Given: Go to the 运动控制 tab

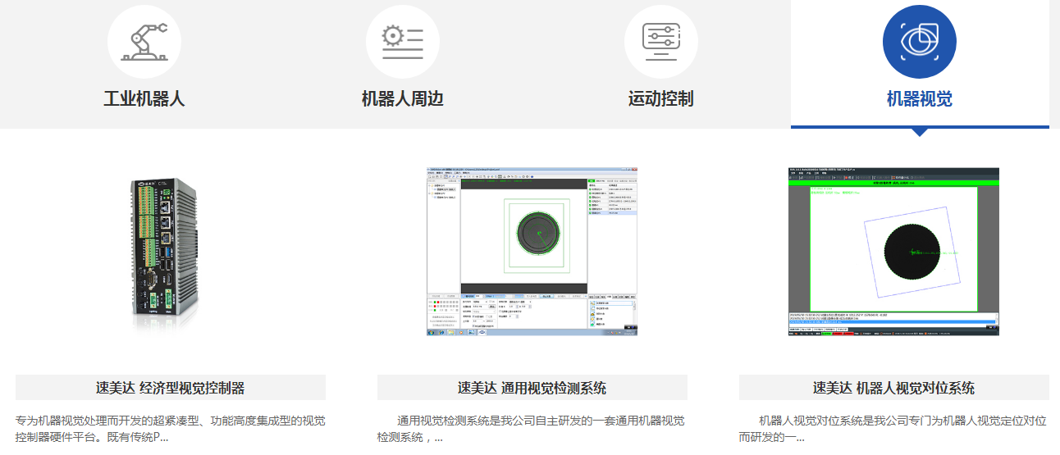Looking at the screenshot, I should pyautogui.click(x=660, y=99).
